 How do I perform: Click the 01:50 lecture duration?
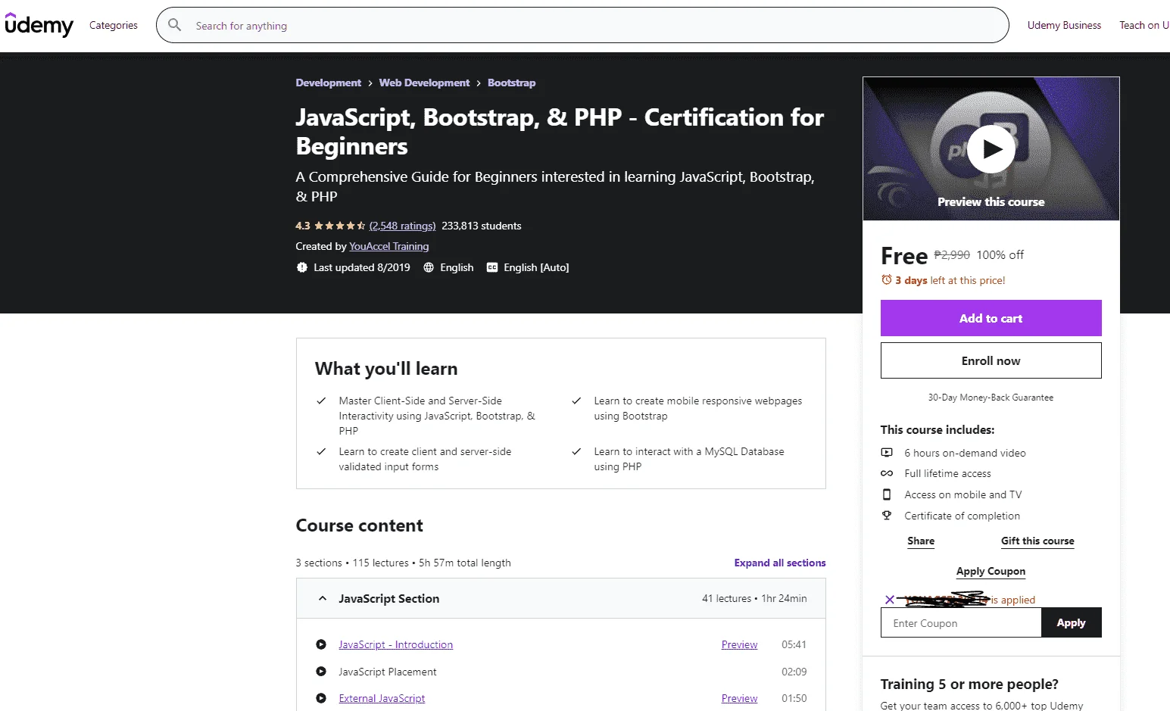click(x=794, y=698)
